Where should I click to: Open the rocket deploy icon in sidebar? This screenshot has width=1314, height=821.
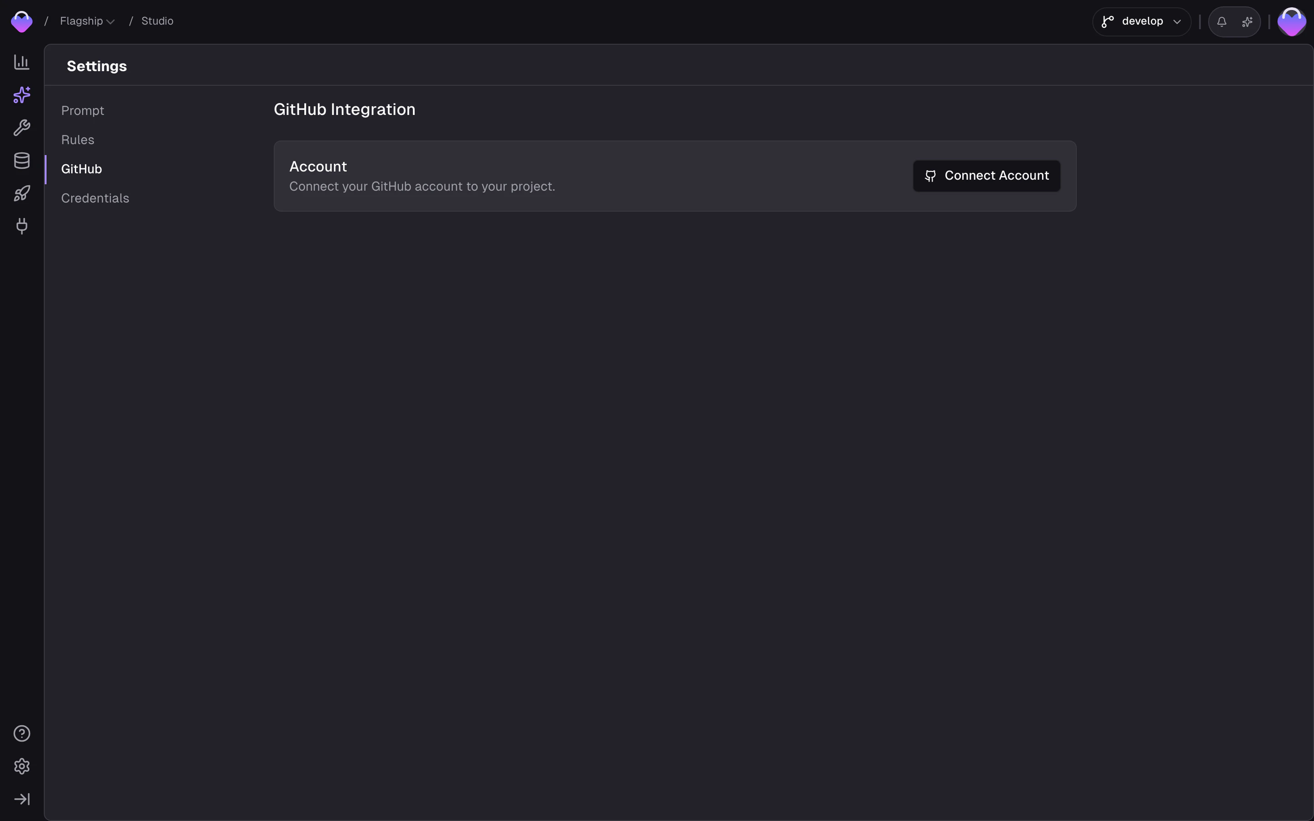click(x=22, y=193)
